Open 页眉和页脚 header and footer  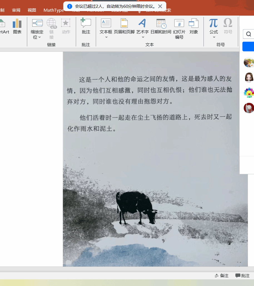point(124,26)
